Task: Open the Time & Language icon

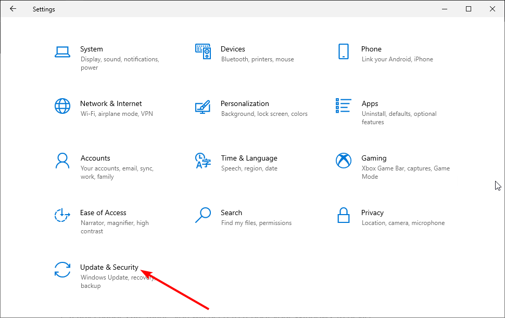Action: 203,161
